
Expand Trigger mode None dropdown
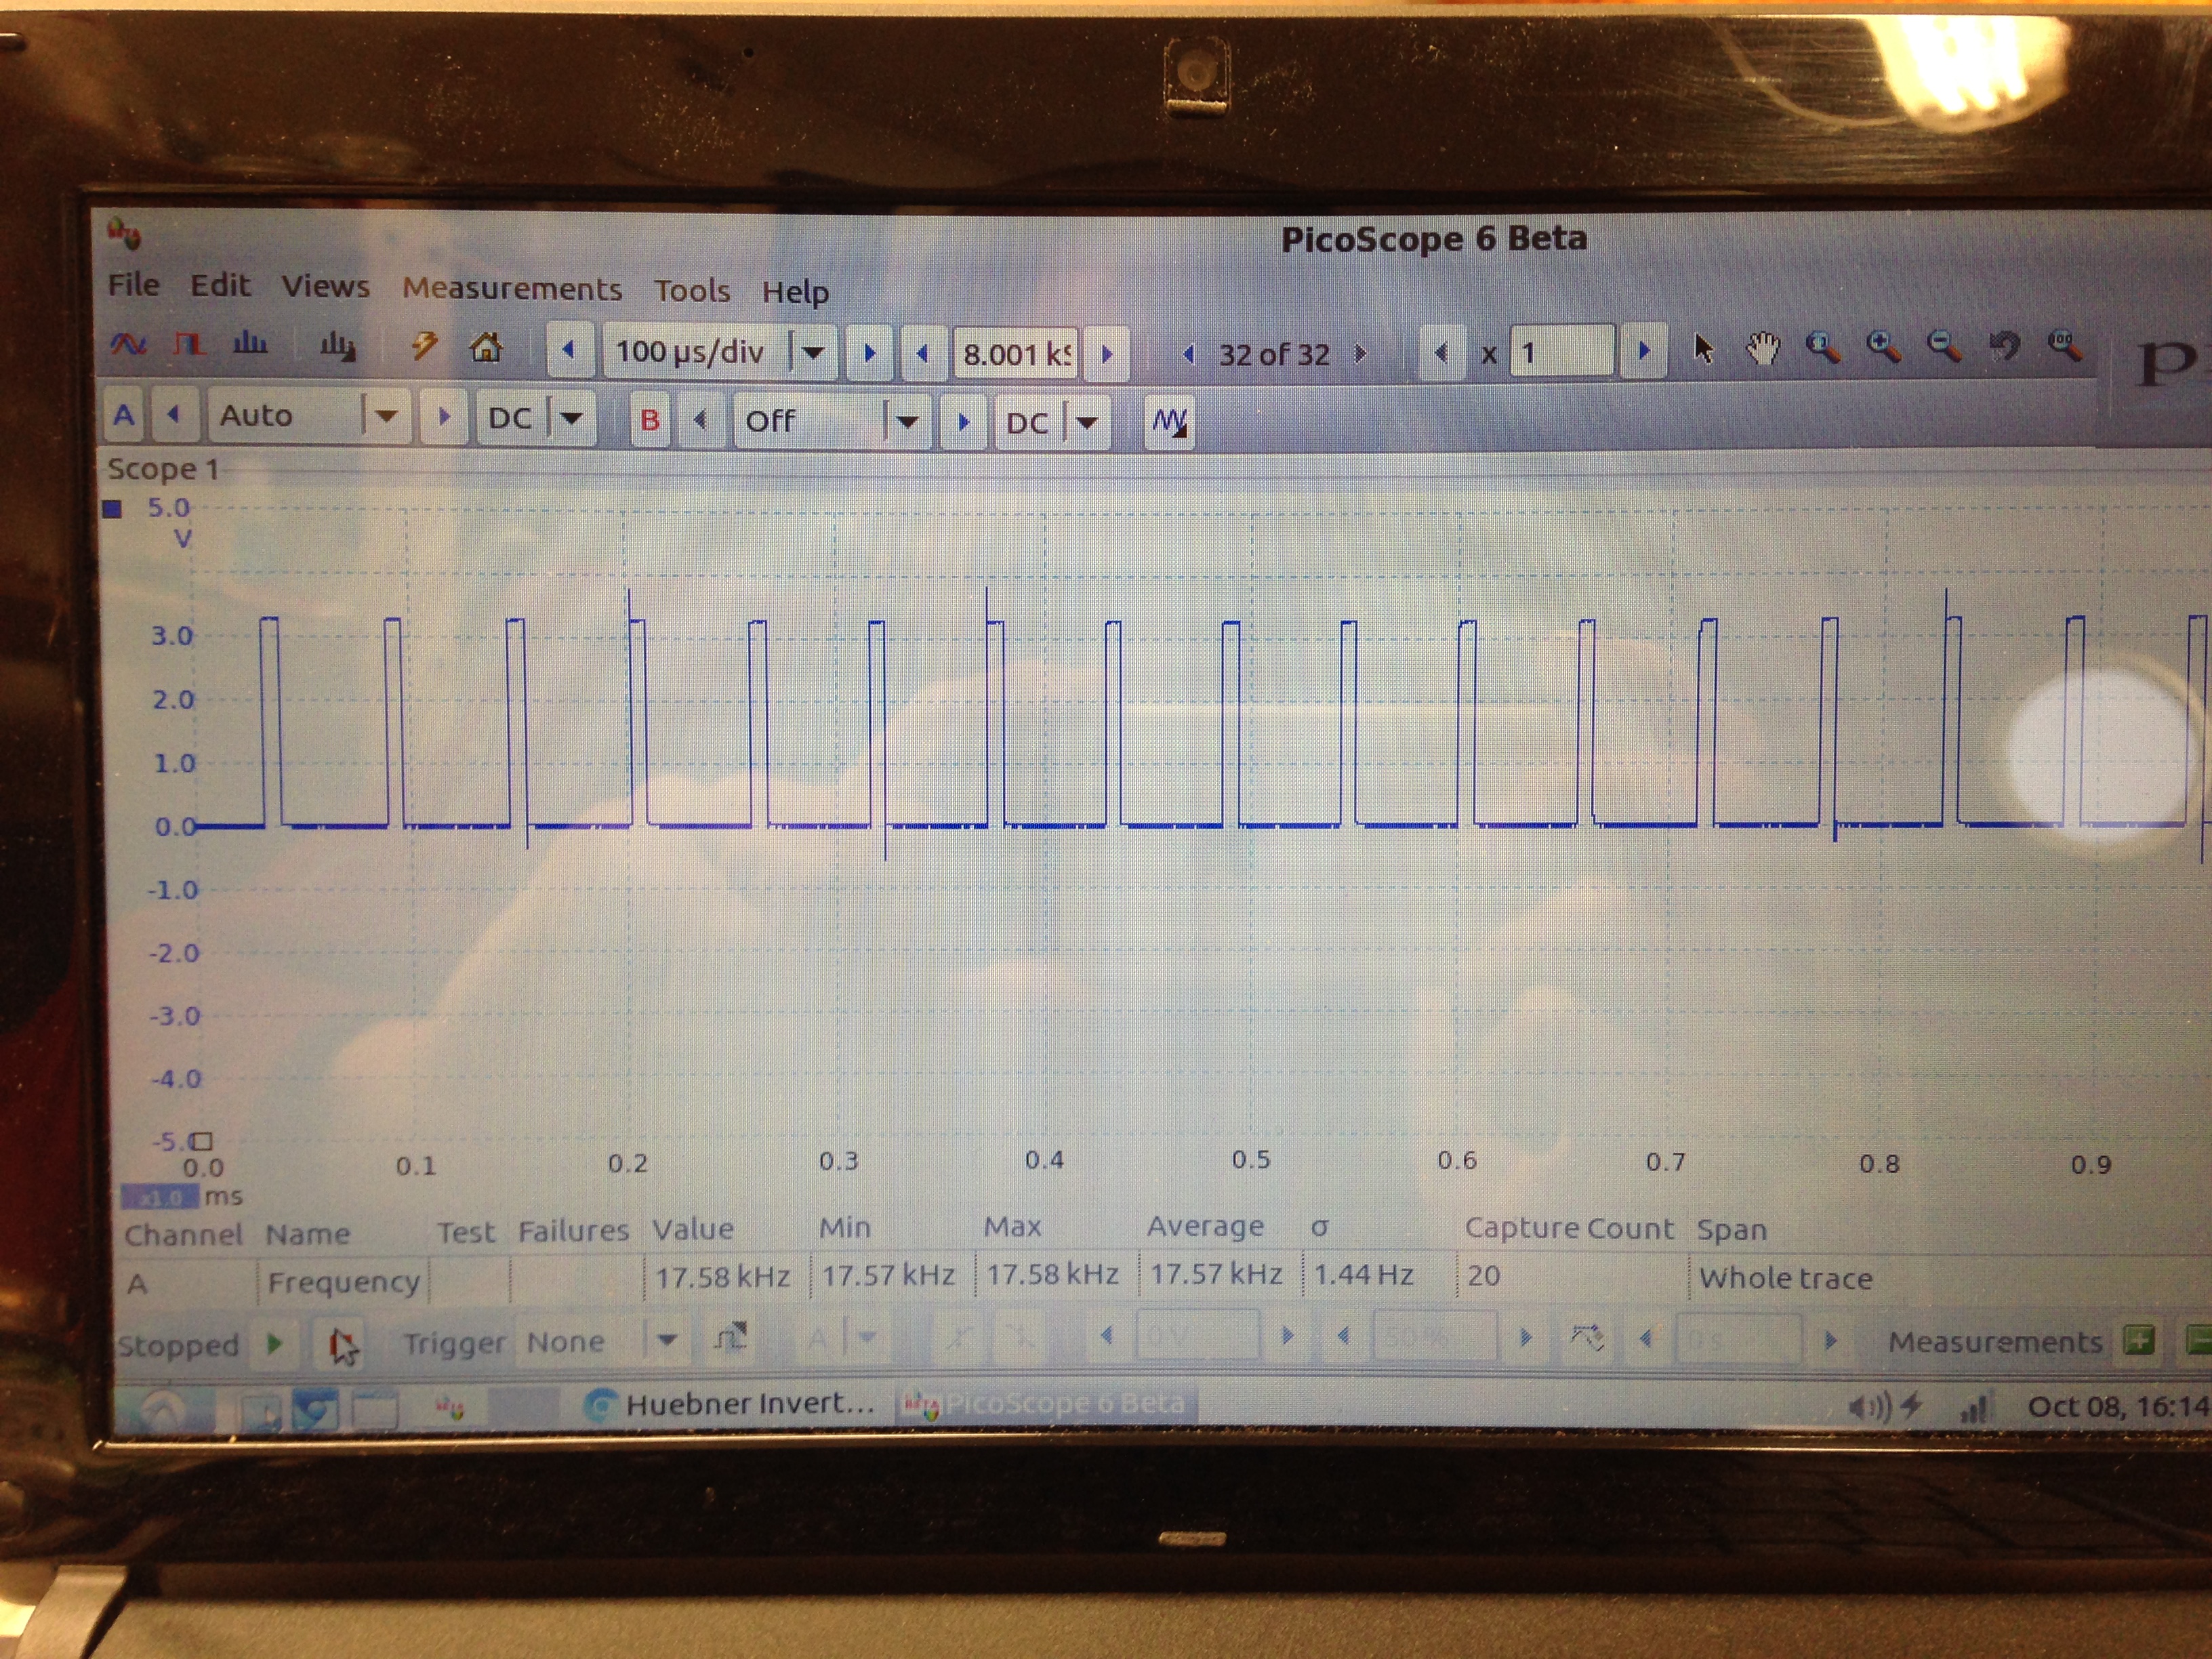(x=667, y=1340)
